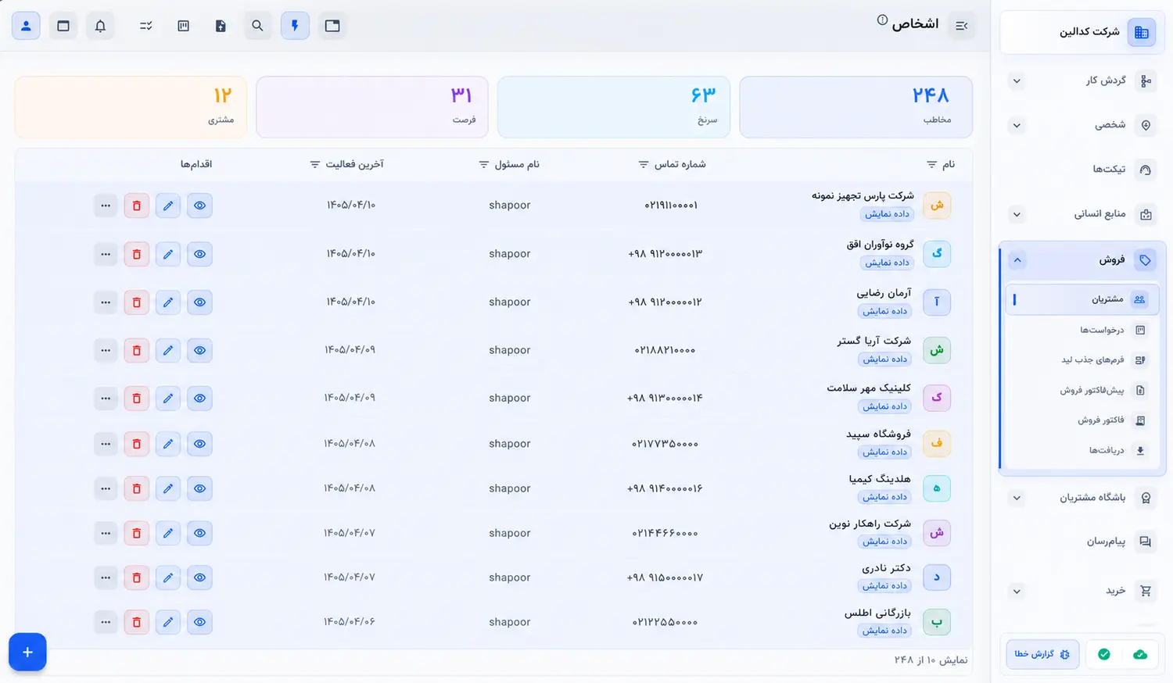Click the blue plus floating button
Screen dimensions: 1173x683
[27, 652]
